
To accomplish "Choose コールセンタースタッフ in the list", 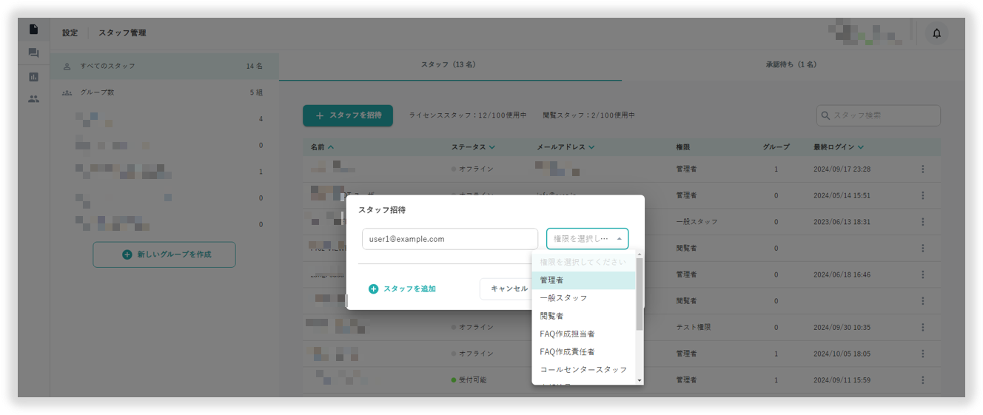I will (x=583, y=369).
